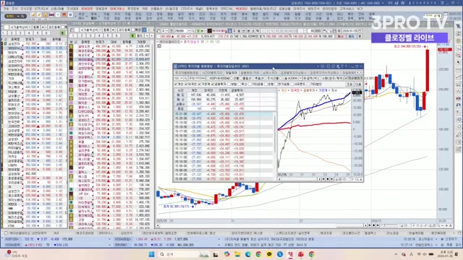Click the 다음 button in investor popup
Image resolution: width=463 pixels, height=260 pixels.
point(358,84)
